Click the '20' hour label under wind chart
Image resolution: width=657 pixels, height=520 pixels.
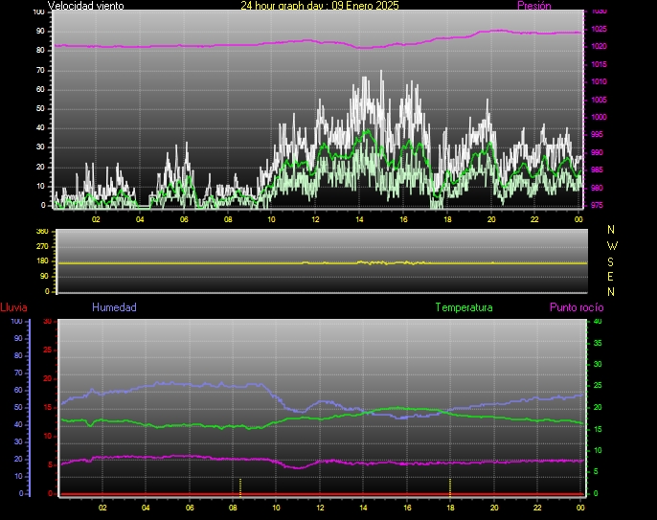pos(491,219)
